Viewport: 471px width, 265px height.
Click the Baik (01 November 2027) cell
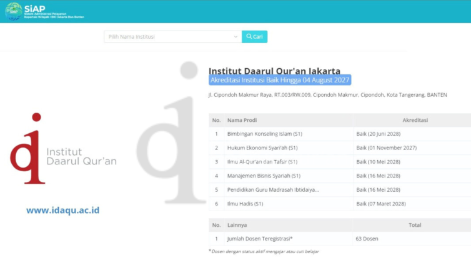click(x=387, y=148)
